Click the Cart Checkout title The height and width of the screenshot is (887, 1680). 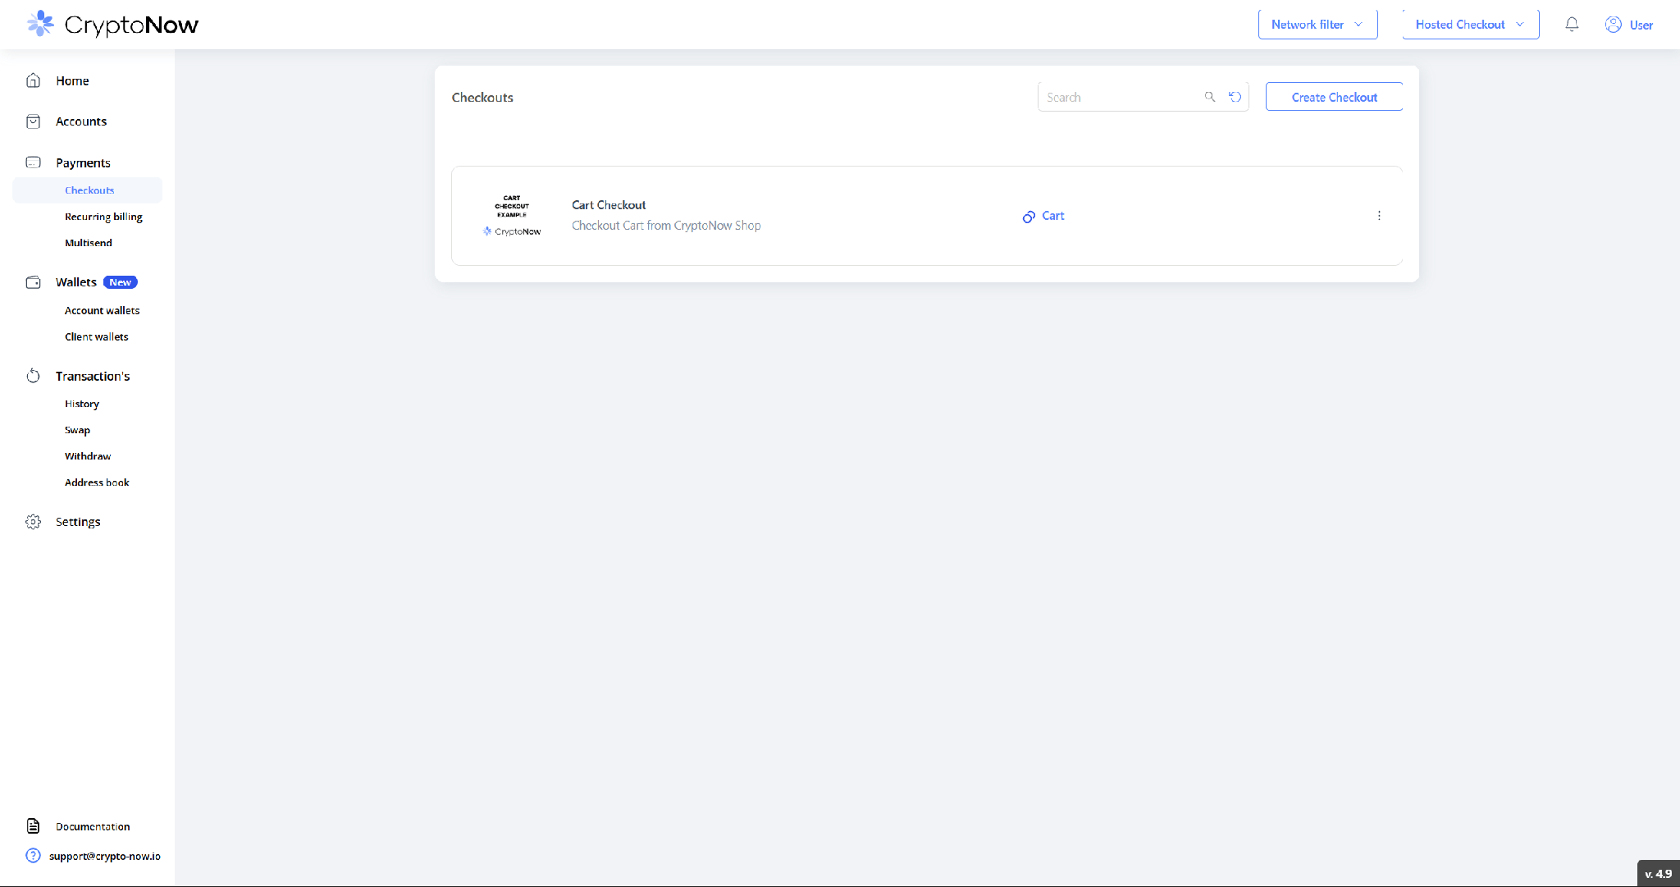[x=609, y=205]
